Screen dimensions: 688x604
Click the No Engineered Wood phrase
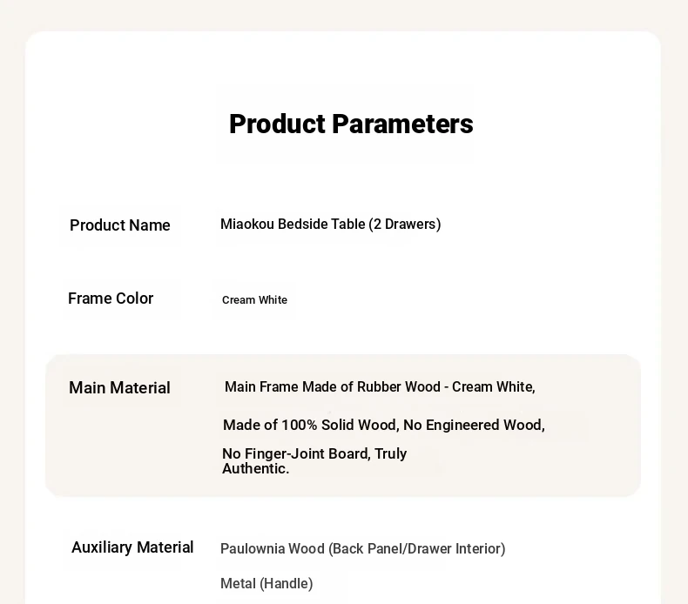[474, 425]
